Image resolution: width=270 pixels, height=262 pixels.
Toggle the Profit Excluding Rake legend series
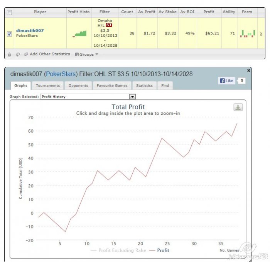pos(118,250)
